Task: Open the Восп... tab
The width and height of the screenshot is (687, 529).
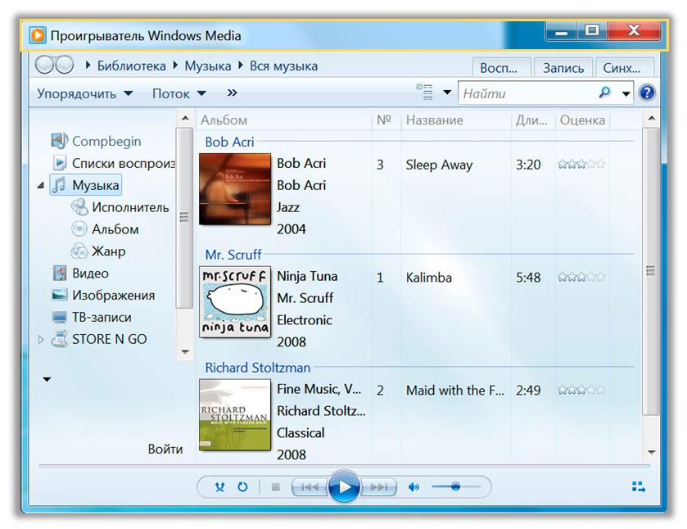Action: 502,68
